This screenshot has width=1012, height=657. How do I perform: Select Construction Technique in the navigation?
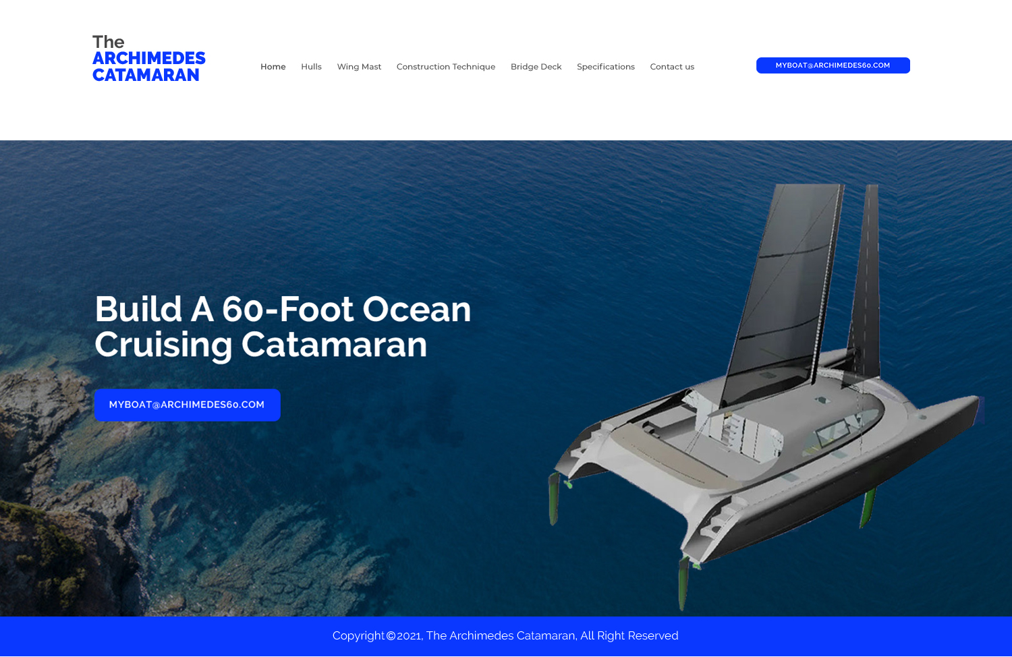pos(446,67)
